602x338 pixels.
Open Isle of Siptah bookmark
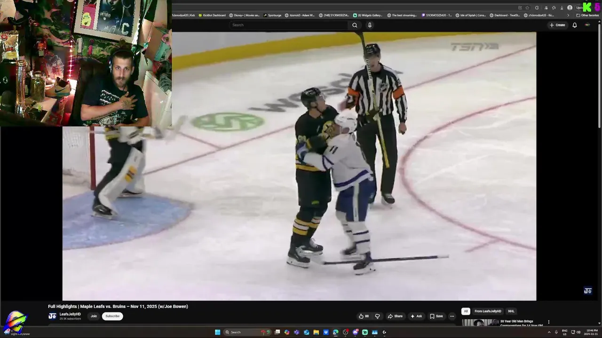(x=471, y=15)
